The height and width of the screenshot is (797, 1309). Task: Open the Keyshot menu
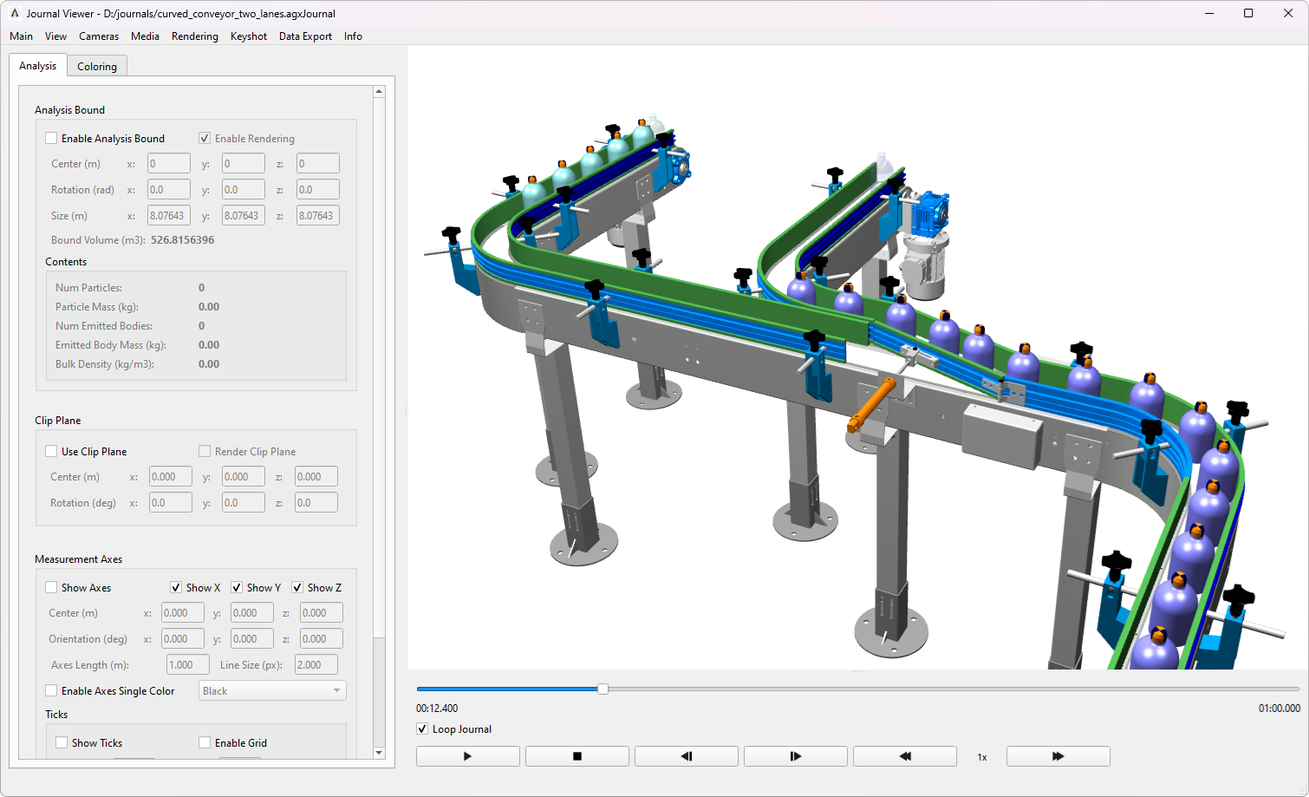tap(249, 36)
